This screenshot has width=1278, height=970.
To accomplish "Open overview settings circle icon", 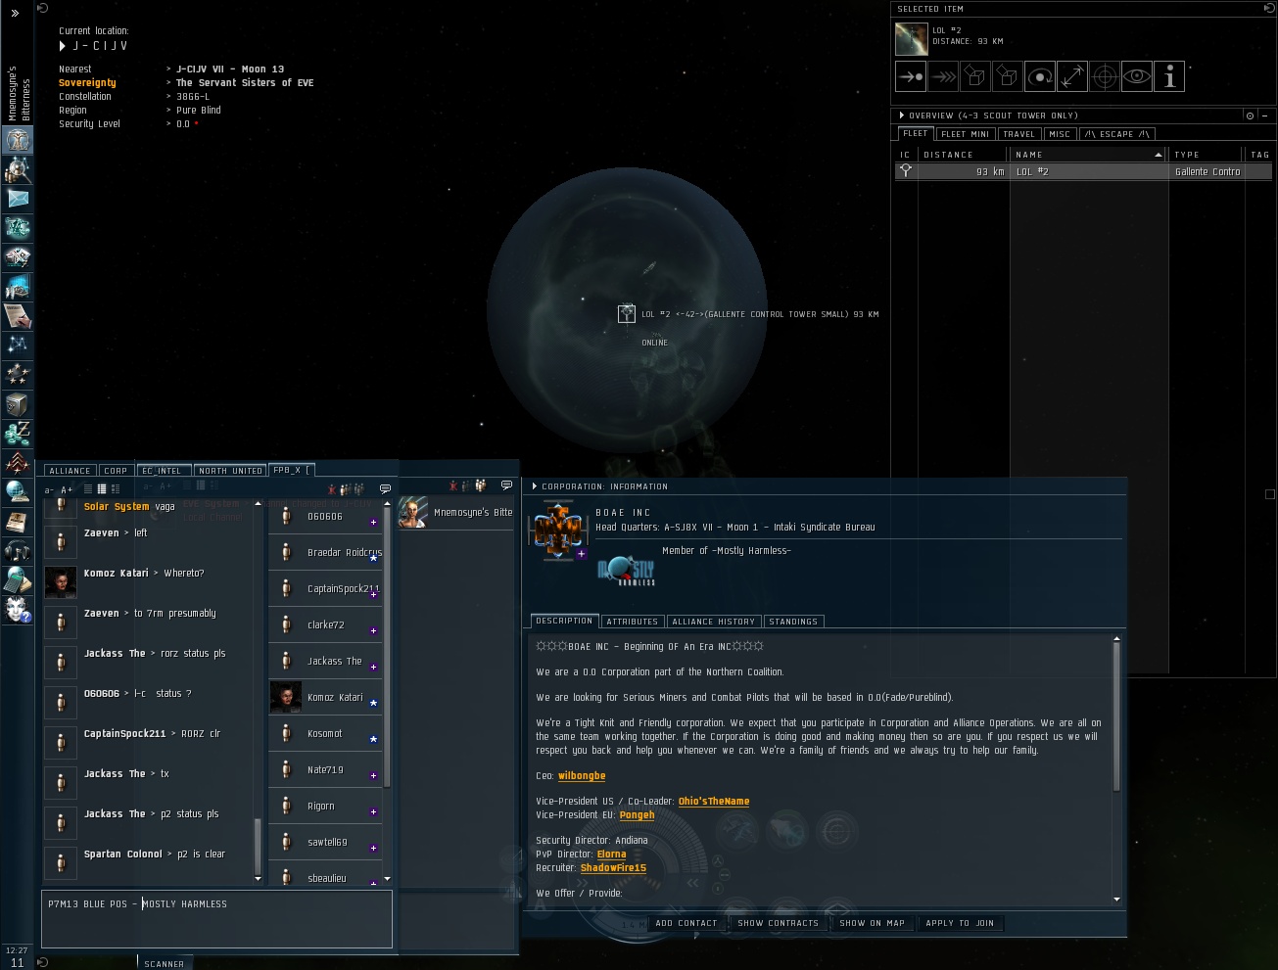I will 1250,115.
